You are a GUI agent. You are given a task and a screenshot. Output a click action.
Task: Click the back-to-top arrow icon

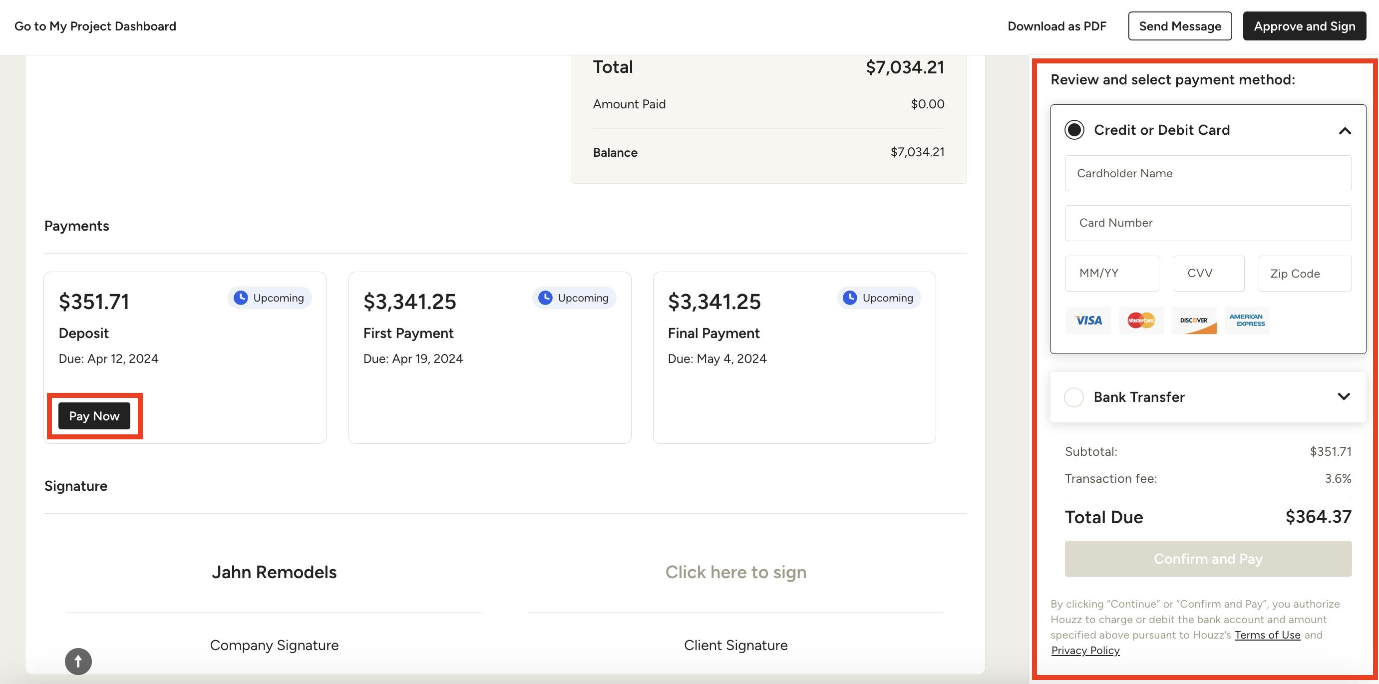[x=77, y=661]
